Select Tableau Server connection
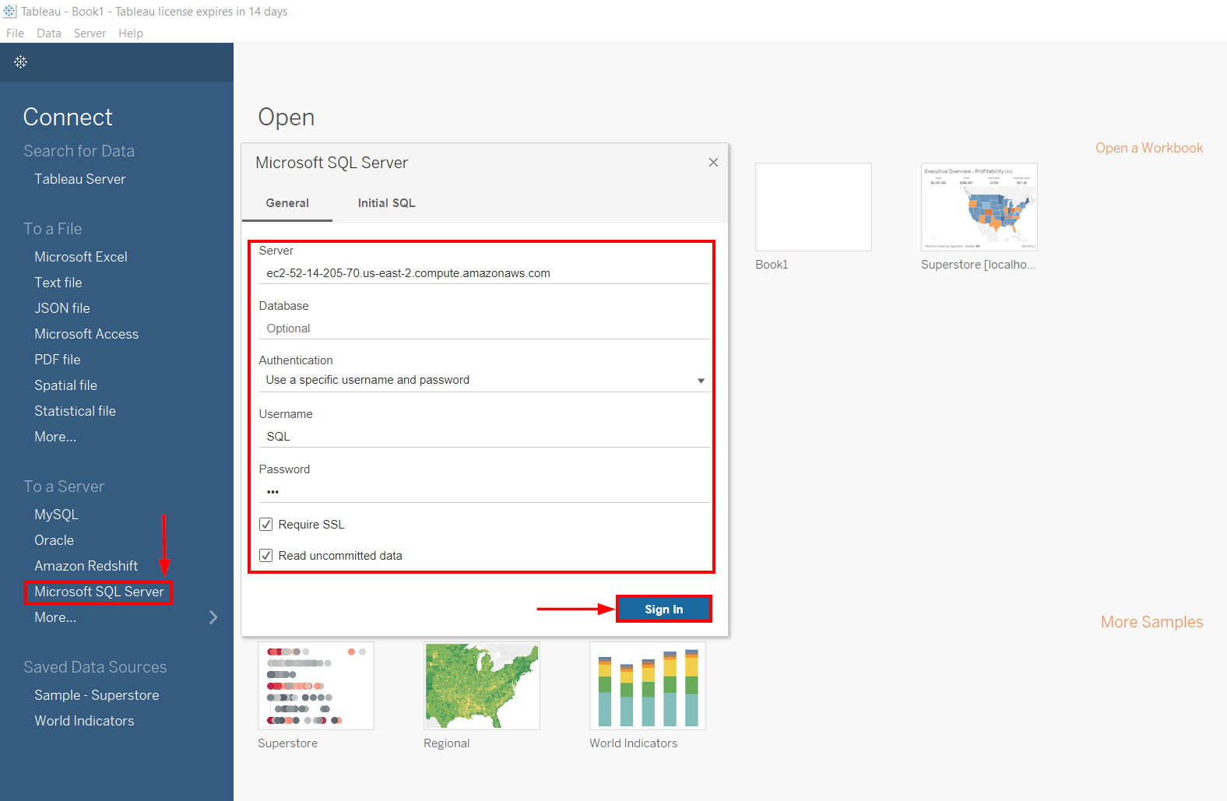The height and width of the screenshot is (801, 1227). (80, 179)
